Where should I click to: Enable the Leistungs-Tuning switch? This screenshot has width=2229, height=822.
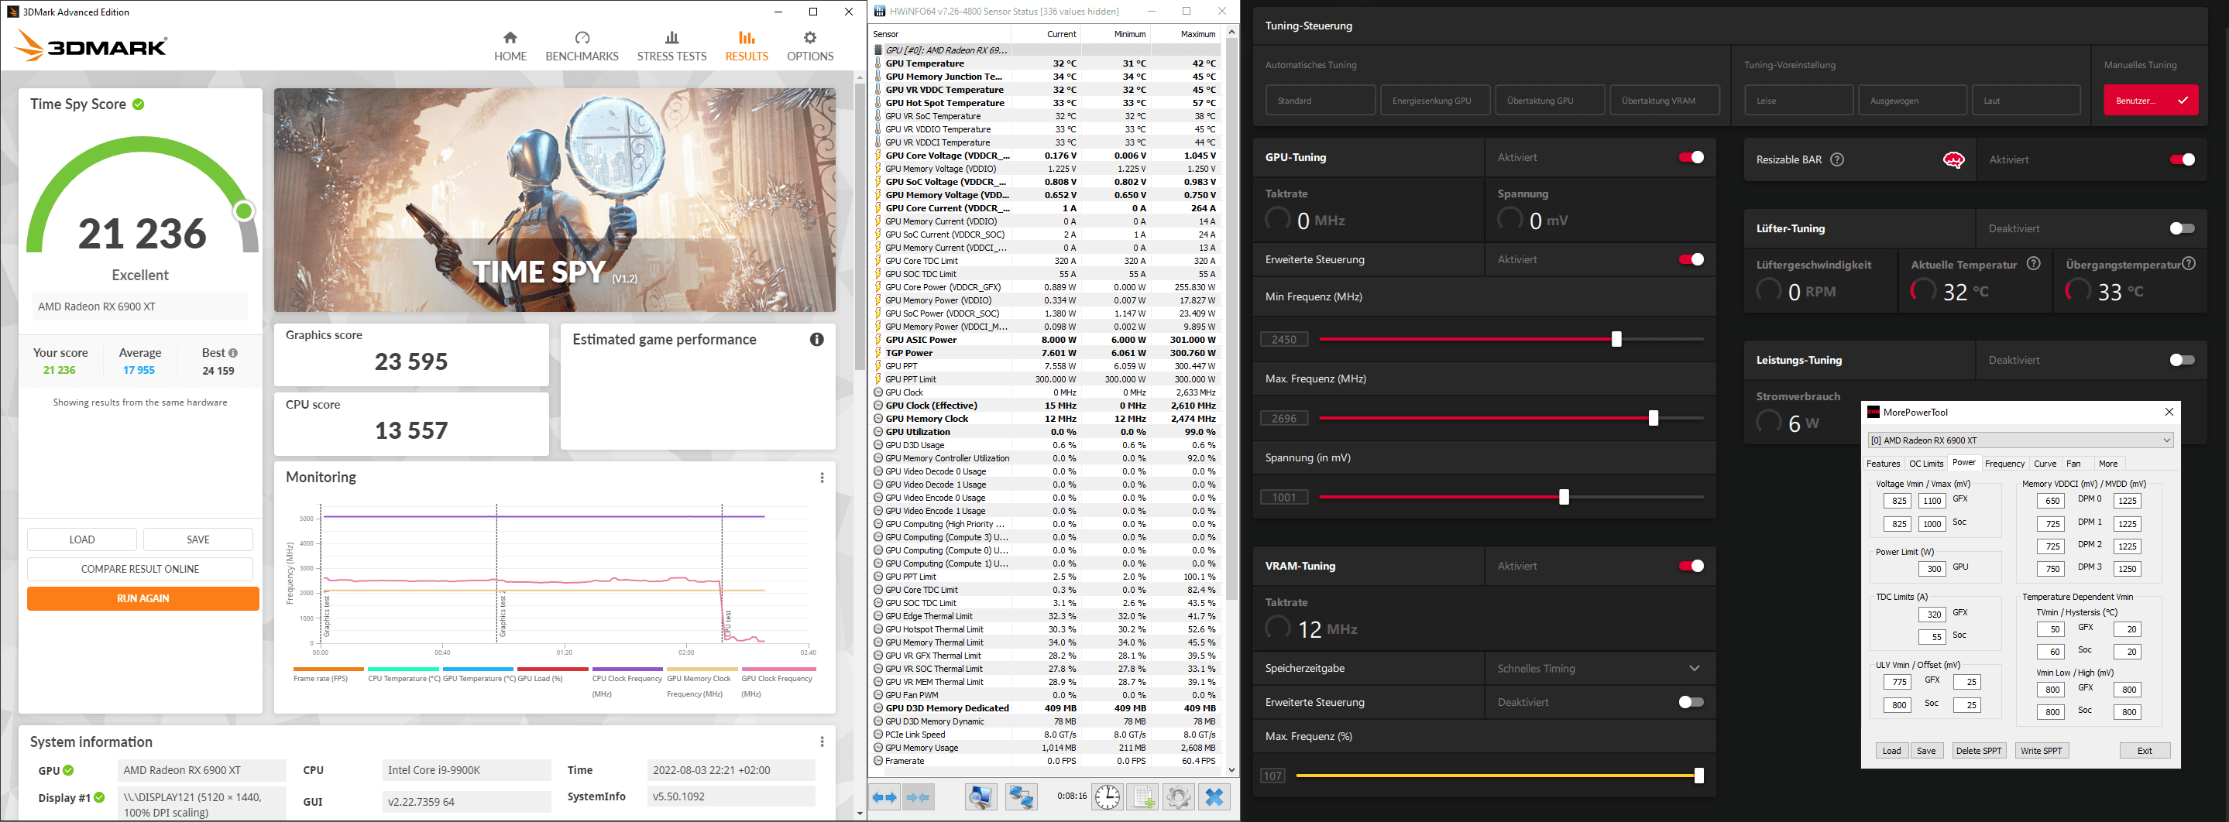[x=2182, y=361]
